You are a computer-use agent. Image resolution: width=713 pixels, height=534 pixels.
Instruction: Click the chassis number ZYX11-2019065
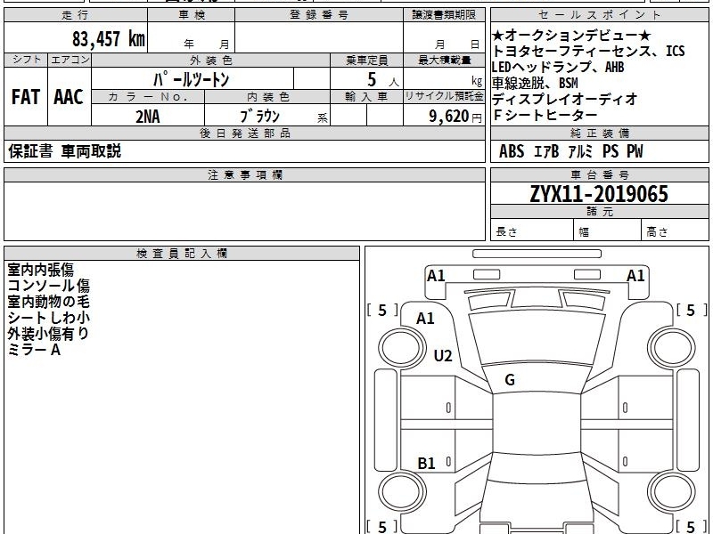pyautogui.click(x=599, y=194)
